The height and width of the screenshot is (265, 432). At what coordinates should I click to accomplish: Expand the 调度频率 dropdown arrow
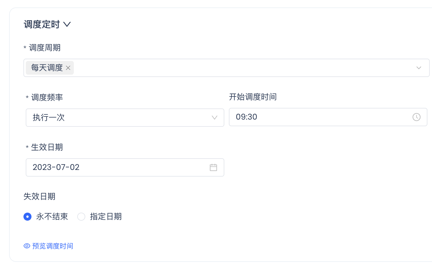tap(215, 118)
